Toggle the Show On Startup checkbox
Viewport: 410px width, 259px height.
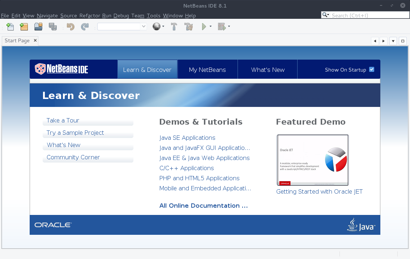coord(372,69)
